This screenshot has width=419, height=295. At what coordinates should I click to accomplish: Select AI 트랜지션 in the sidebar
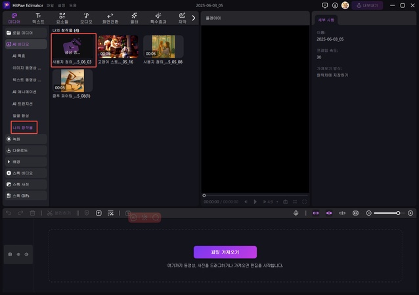[22, 104]
